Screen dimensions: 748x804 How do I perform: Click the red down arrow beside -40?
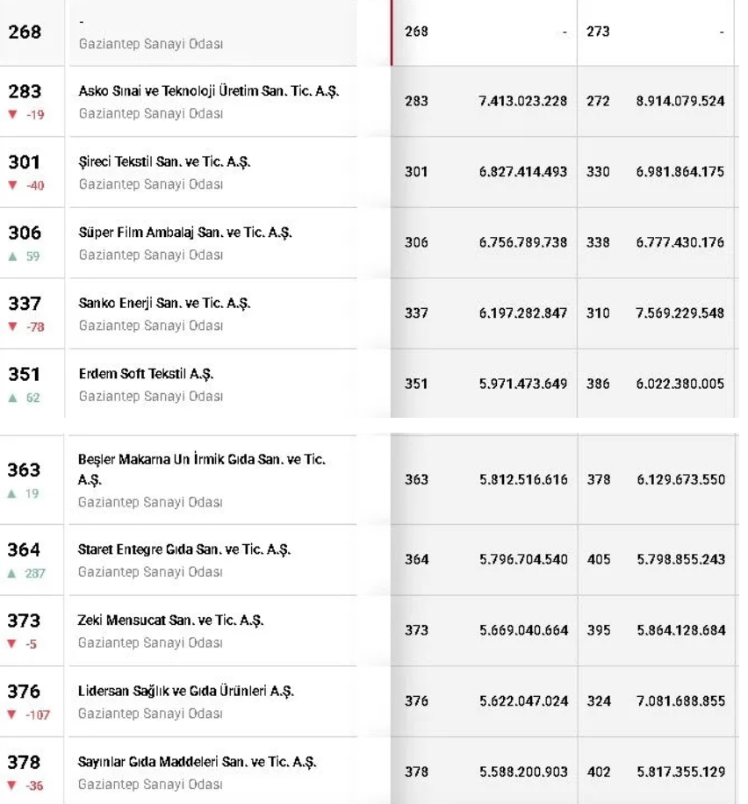[12, 185]
